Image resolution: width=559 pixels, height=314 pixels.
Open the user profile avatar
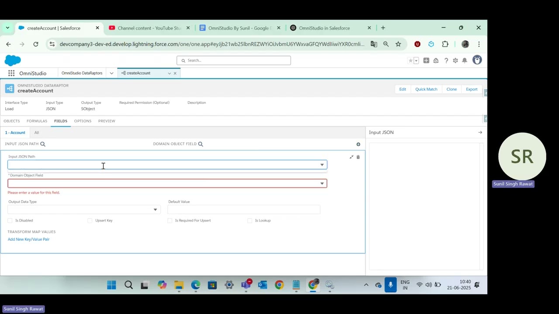[x=477, y=60]
